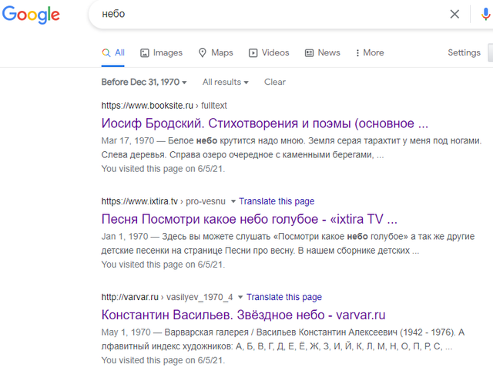Click the Jan 1, 1970 snippet text
Image resolution: width=493 pixels, height=371 pixels.
[x=288, y=244]
